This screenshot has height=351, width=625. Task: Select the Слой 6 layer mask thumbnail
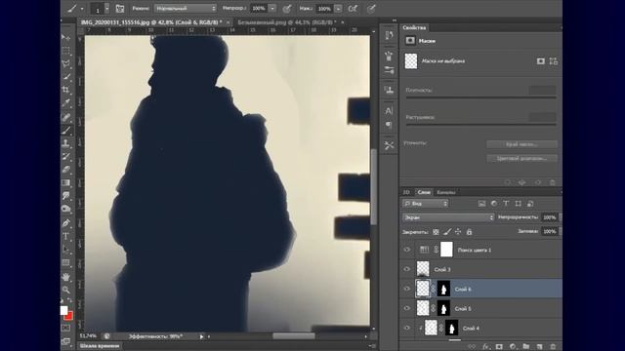coord(443,289)
